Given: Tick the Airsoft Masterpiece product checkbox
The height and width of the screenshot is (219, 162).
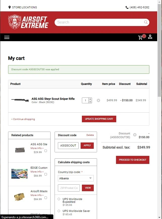Looking at the screenshot, I should [46, 198].
